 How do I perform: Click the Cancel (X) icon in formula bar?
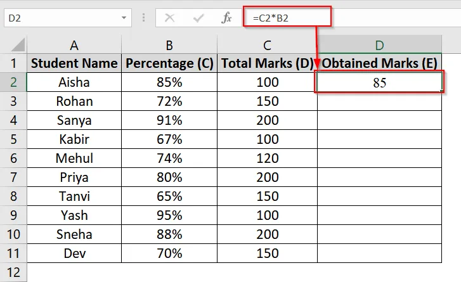[x=170, y=18]
